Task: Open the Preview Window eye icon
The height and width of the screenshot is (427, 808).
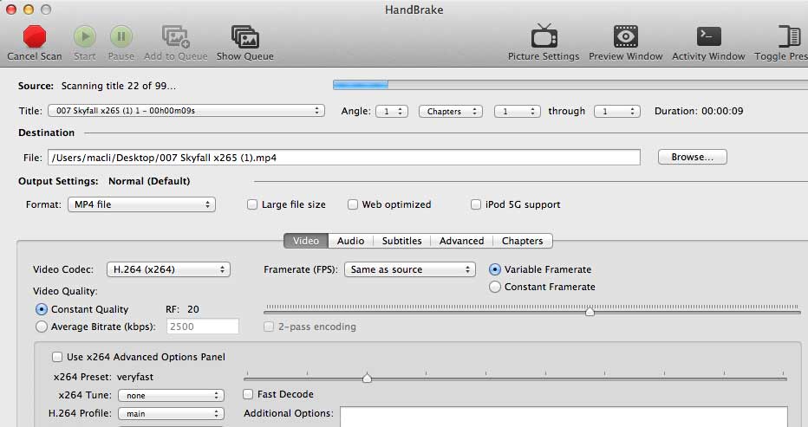Action: coord(626,36)
